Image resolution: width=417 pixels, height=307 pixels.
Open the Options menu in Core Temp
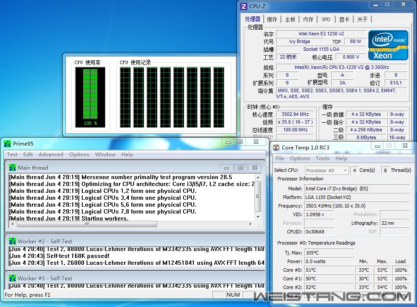coord(300,158)
